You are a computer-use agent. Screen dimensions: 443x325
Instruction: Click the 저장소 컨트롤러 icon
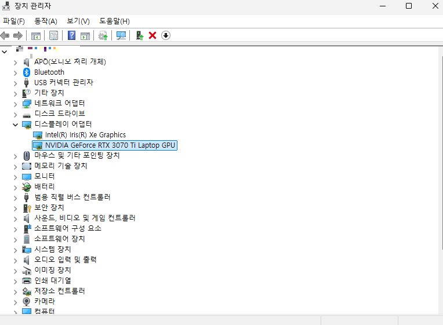click(x=27, y=291)
